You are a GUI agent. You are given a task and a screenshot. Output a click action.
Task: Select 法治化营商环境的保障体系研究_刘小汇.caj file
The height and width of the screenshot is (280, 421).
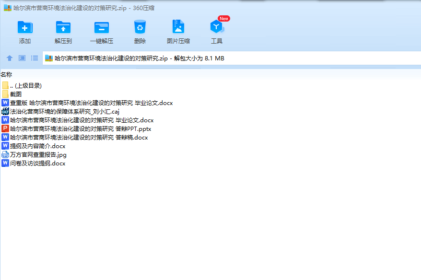point(60,111)
